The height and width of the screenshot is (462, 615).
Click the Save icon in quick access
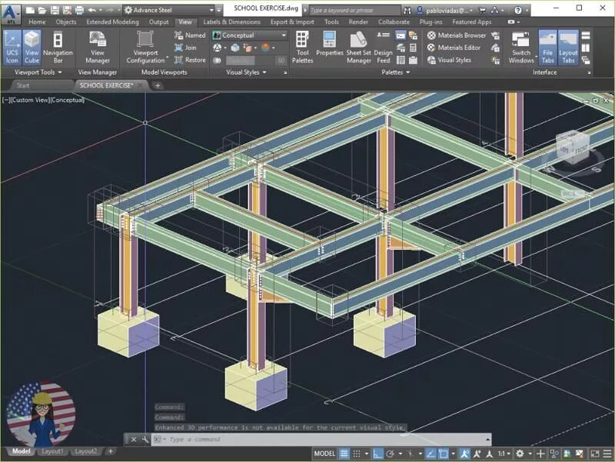(55, 10)
